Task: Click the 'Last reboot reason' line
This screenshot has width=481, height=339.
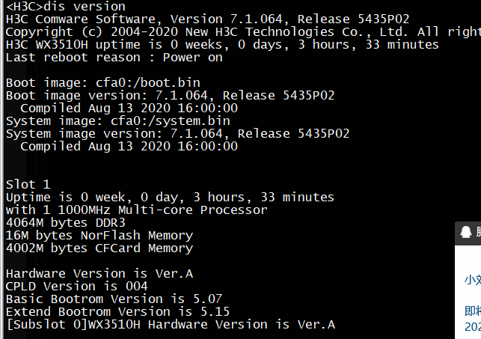Action: point(114,57)
